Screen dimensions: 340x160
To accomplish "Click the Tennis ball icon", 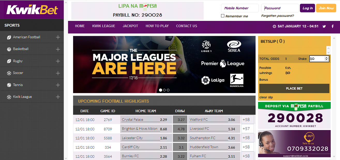I will [9, 85].
